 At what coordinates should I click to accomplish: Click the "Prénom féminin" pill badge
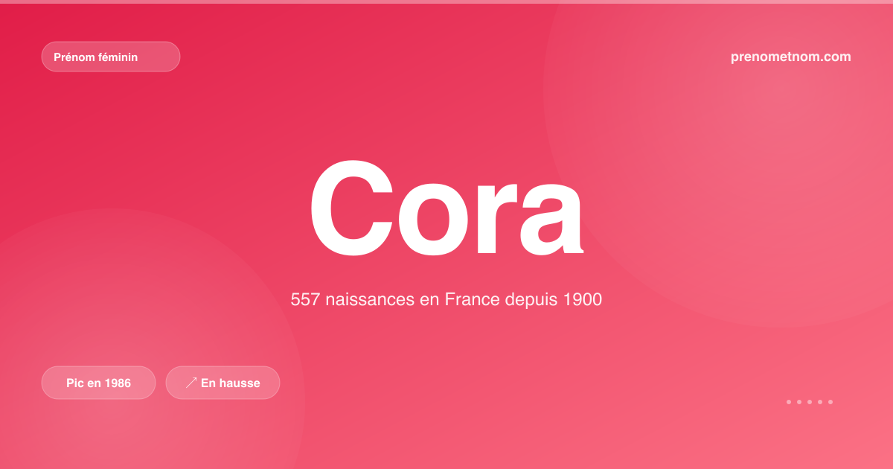111,57
